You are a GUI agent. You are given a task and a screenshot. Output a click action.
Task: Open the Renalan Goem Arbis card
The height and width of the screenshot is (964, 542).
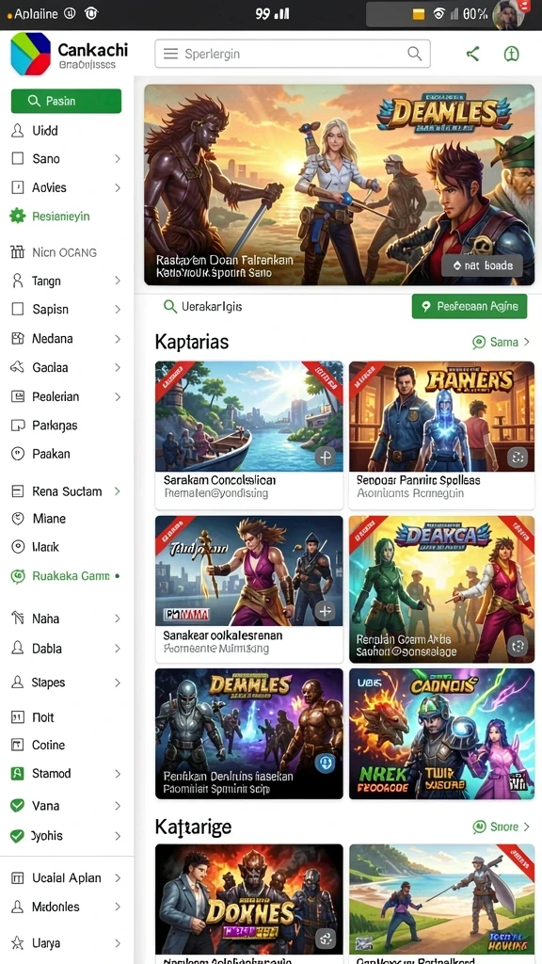[442, 589]
